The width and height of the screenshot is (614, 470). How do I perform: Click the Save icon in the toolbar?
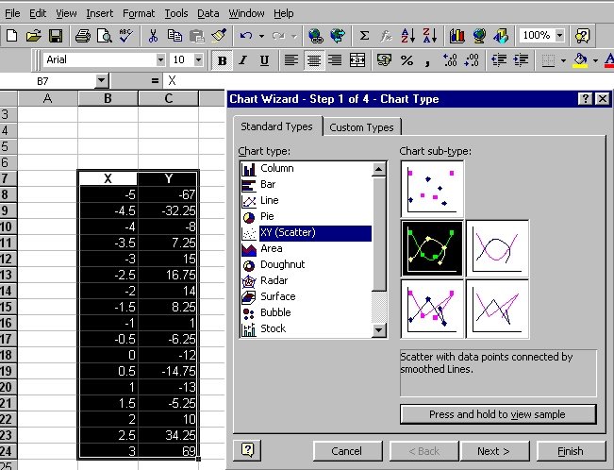tap(56, 36)
